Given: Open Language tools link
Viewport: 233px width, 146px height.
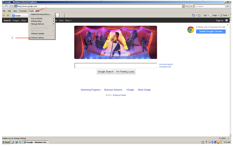Looking at the screenshot, I should click(x=165, y=67).
